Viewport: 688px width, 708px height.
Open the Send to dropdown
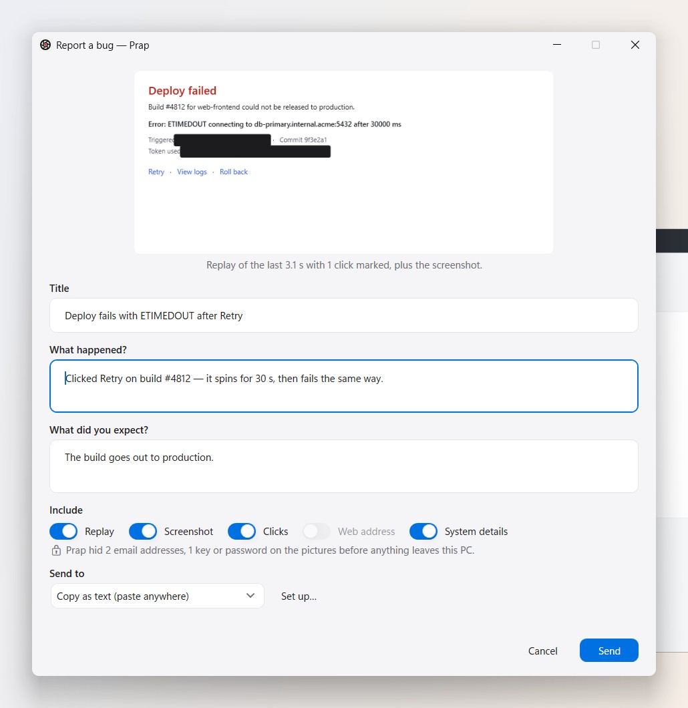click(x=157, y=596)
